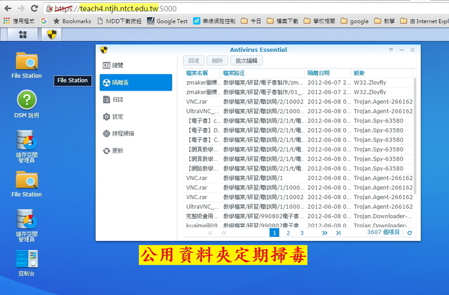Click the help question mark in Antivirus window
The image size is (449, 295).
[391, 49]
